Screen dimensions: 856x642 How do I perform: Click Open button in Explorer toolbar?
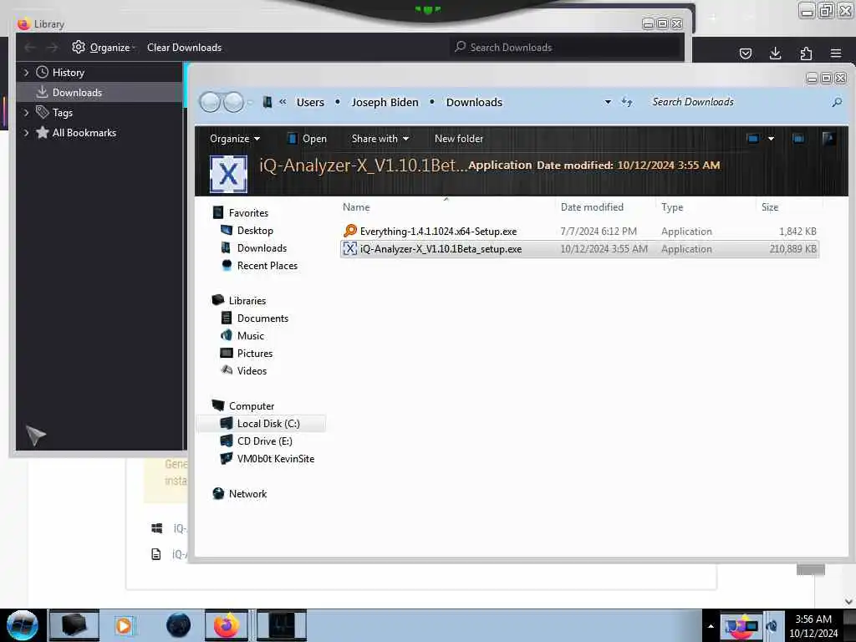coord(308,139)
